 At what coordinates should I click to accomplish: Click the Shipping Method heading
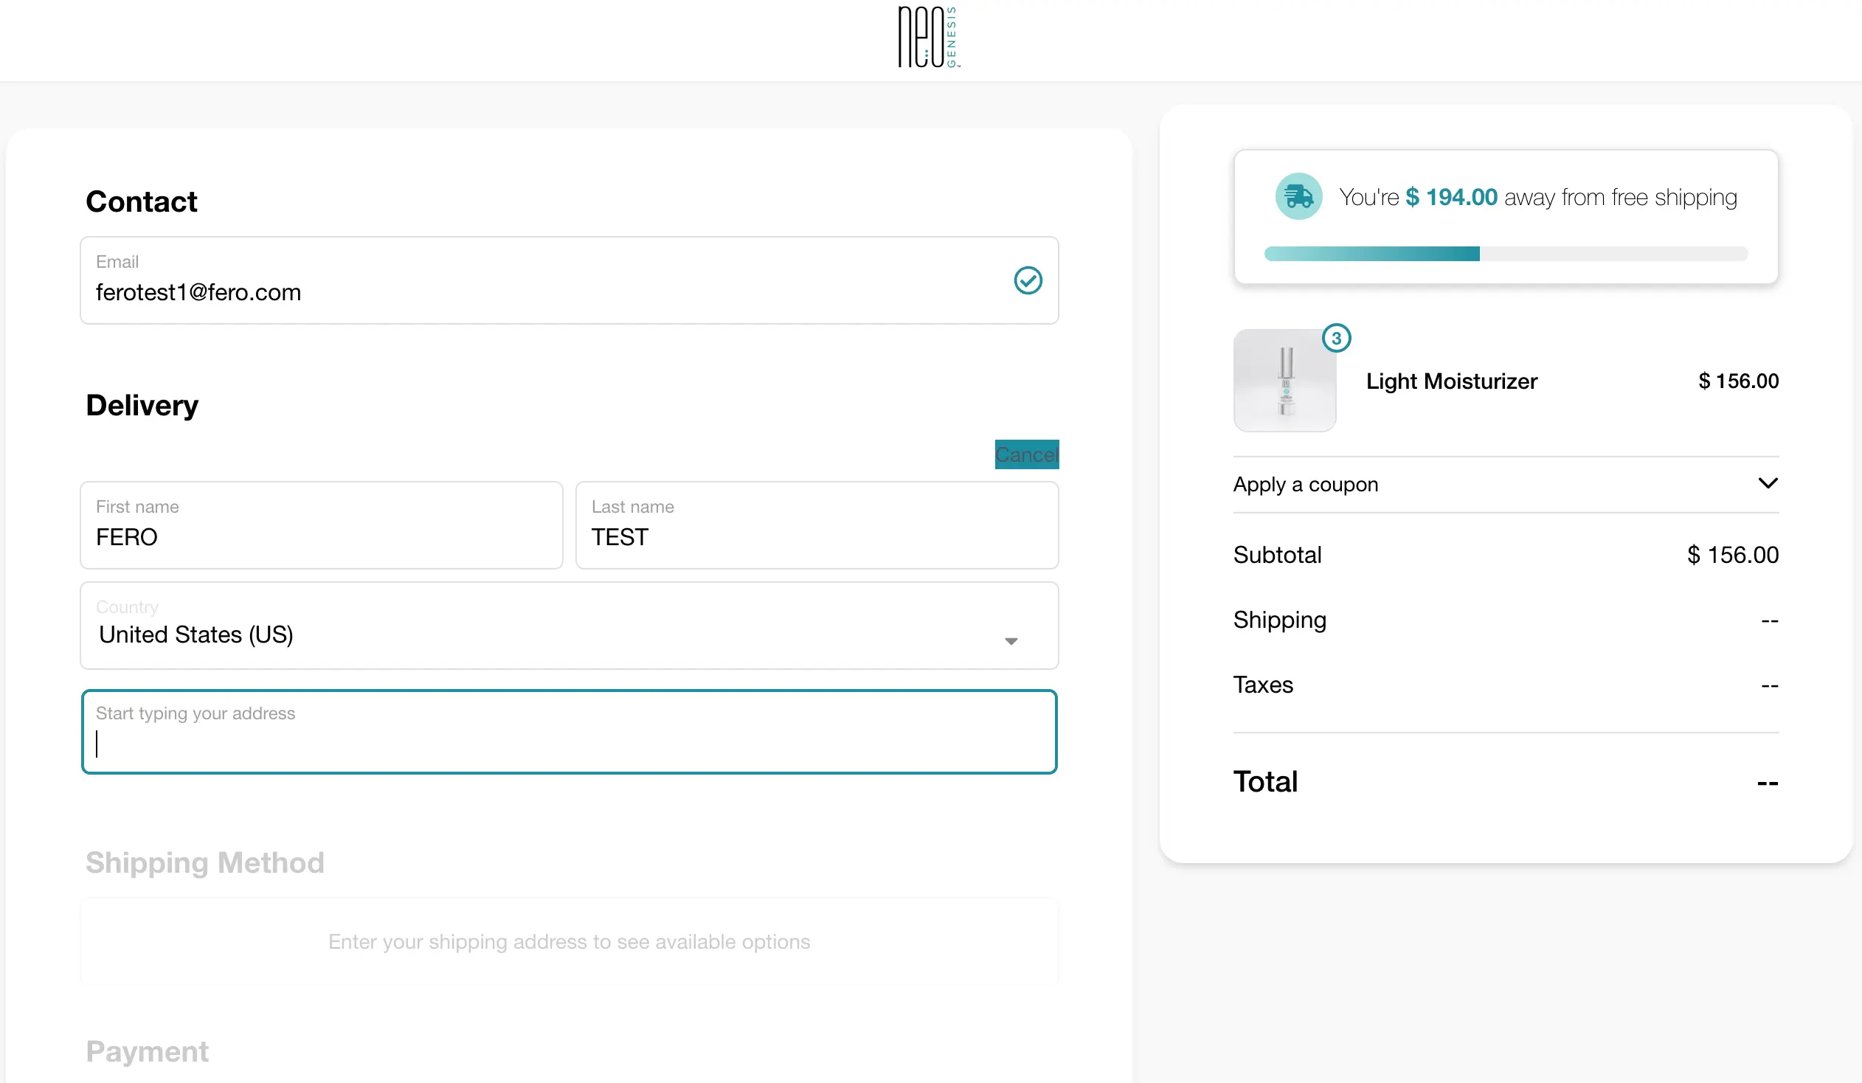pyautogui.click(x=204, y=862)
